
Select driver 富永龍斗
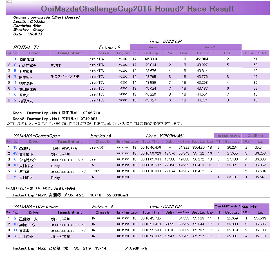pos(26,154)
